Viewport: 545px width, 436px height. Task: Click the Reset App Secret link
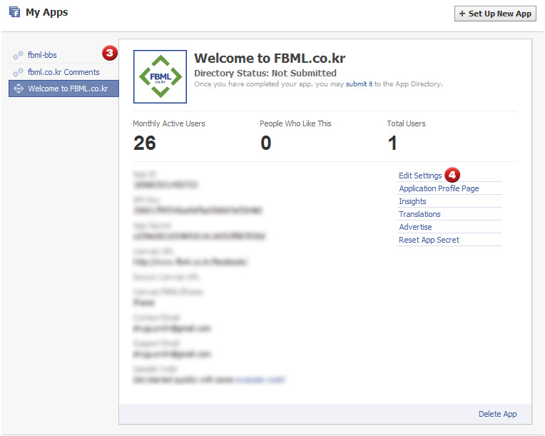pos(429,240)
